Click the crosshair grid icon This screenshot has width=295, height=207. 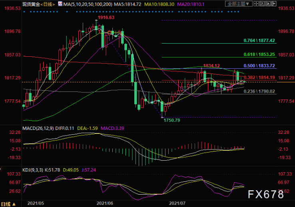point(256,4)
